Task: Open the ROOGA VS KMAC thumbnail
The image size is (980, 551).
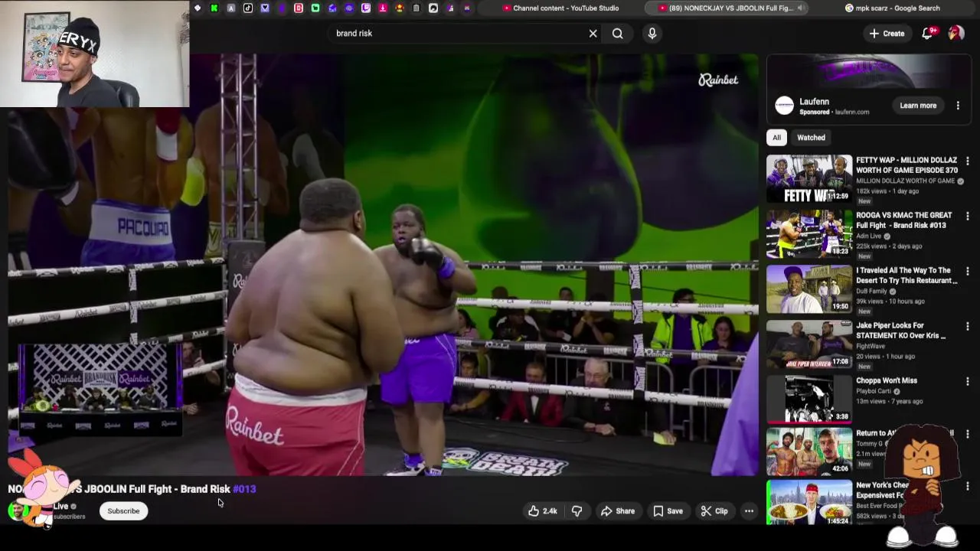Action: [x=809, y=234]
